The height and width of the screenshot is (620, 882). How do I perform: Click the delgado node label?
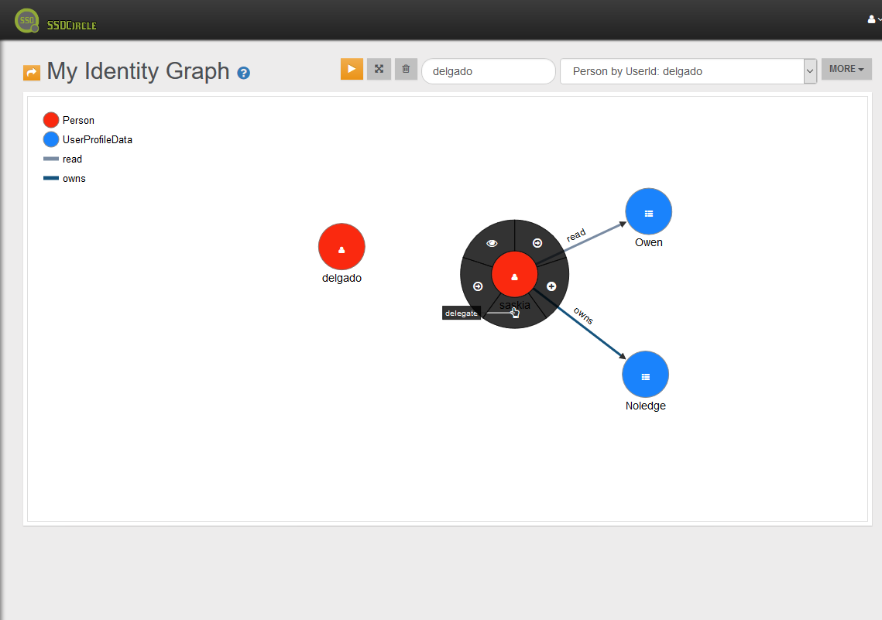tap(341, 278)
